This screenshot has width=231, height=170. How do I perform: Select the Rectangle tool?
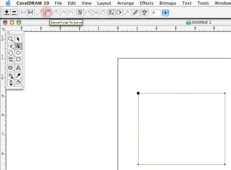[x=18, y=60]
